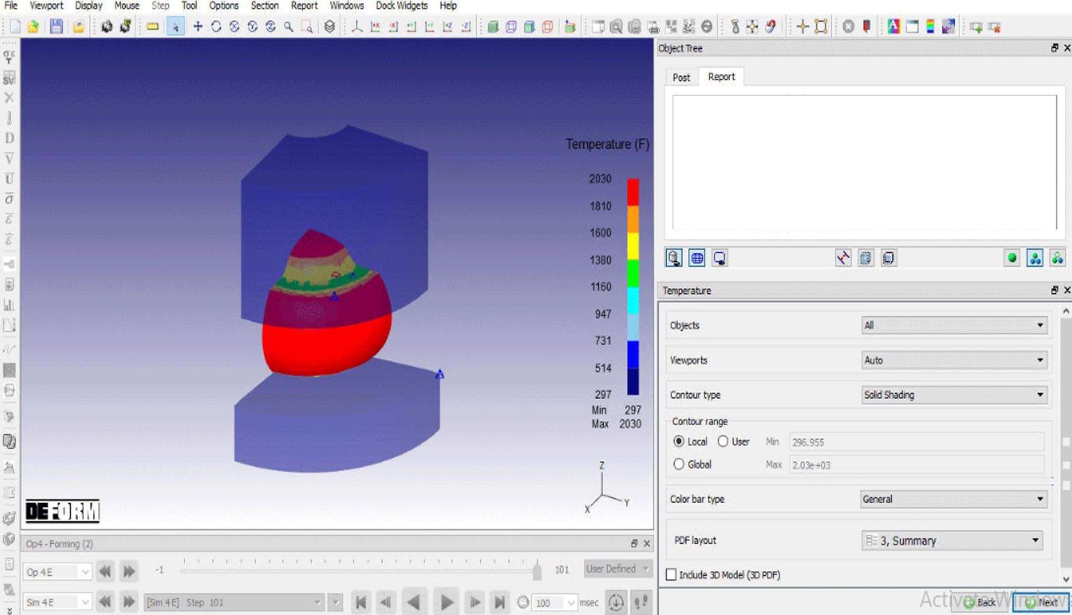Select the User contour range option
1072x615 pixels.
point(723,441)
